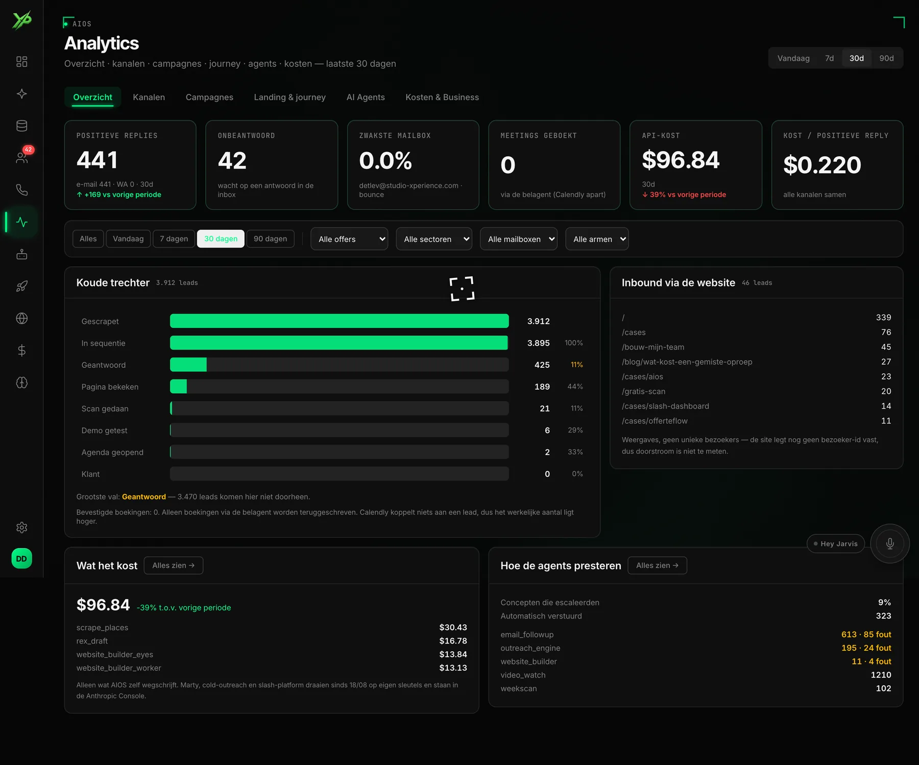Set header range to 7d
The height and width of the screenshot is (765, 919).
click(x=829, y=58)
